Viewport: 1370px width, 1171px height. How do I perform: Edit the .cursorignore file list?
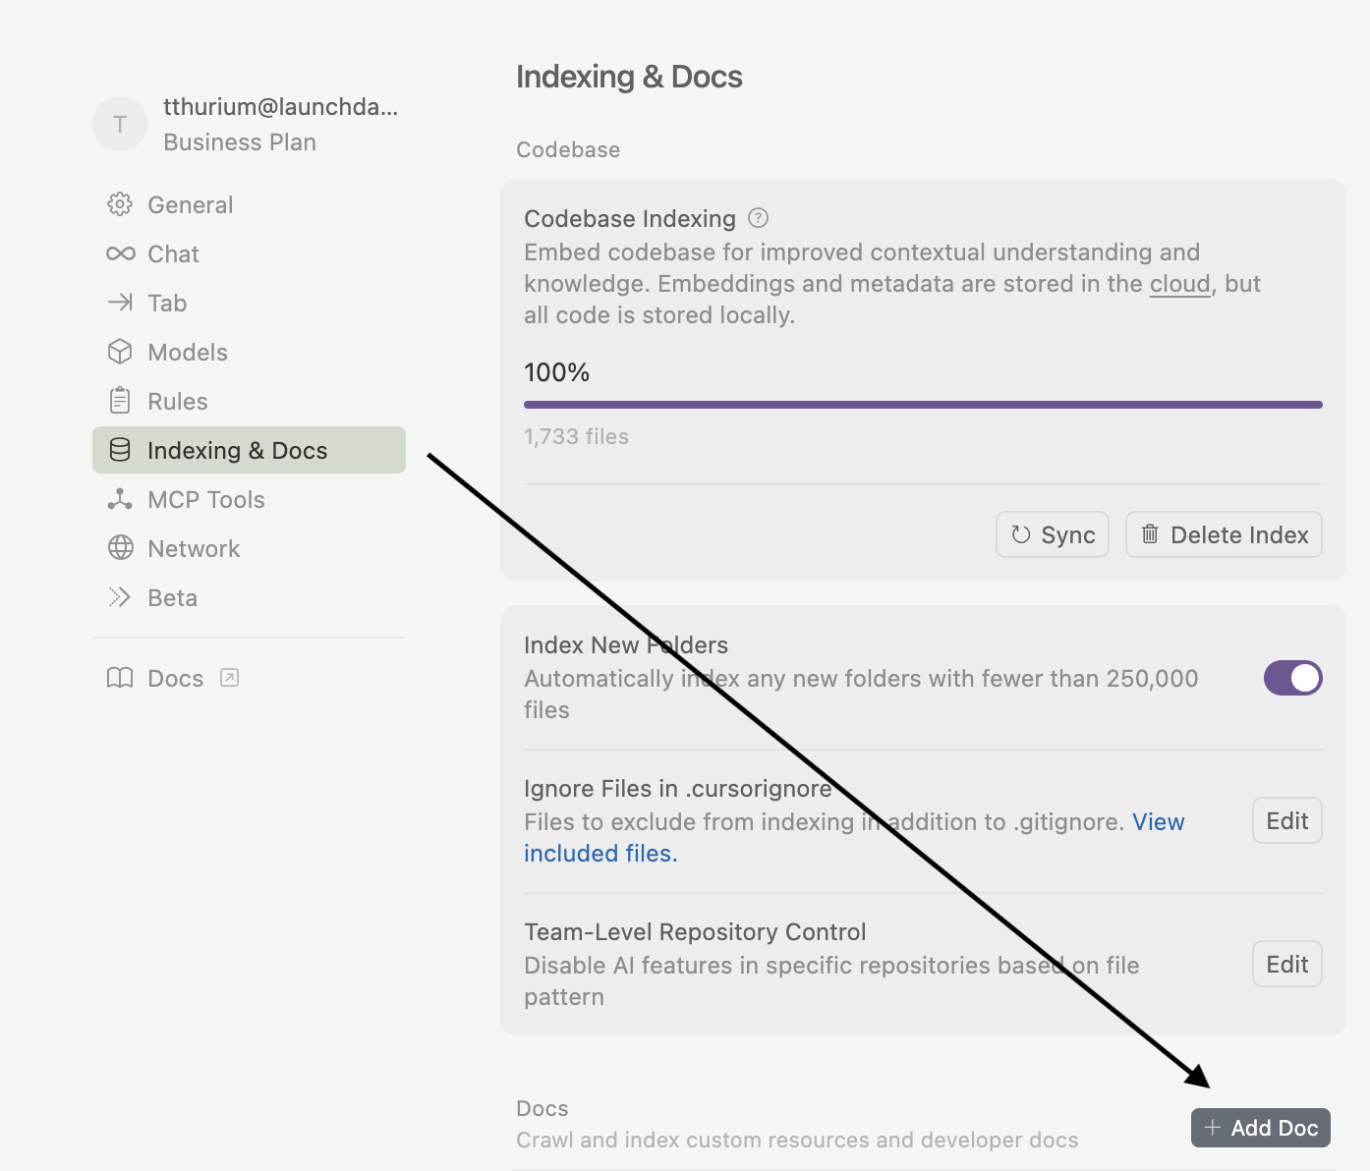pyautogui.click(x=1286, y=820)
